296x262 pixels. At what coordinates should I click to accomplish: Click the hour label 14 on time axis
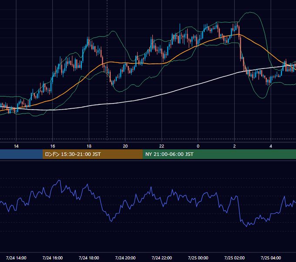(16, 146)
